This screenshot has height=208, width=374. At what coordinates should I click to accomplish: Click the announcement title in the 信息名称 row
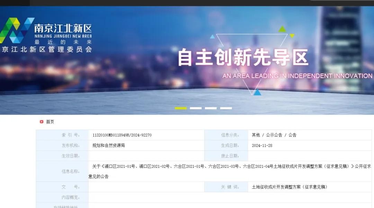229,167
